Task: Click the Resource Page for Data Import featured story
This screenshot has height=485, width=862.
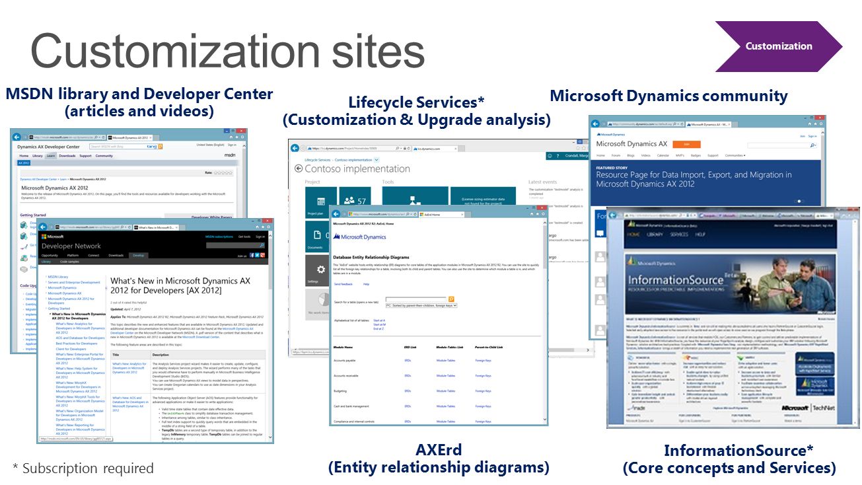Action: pos(694,179)
